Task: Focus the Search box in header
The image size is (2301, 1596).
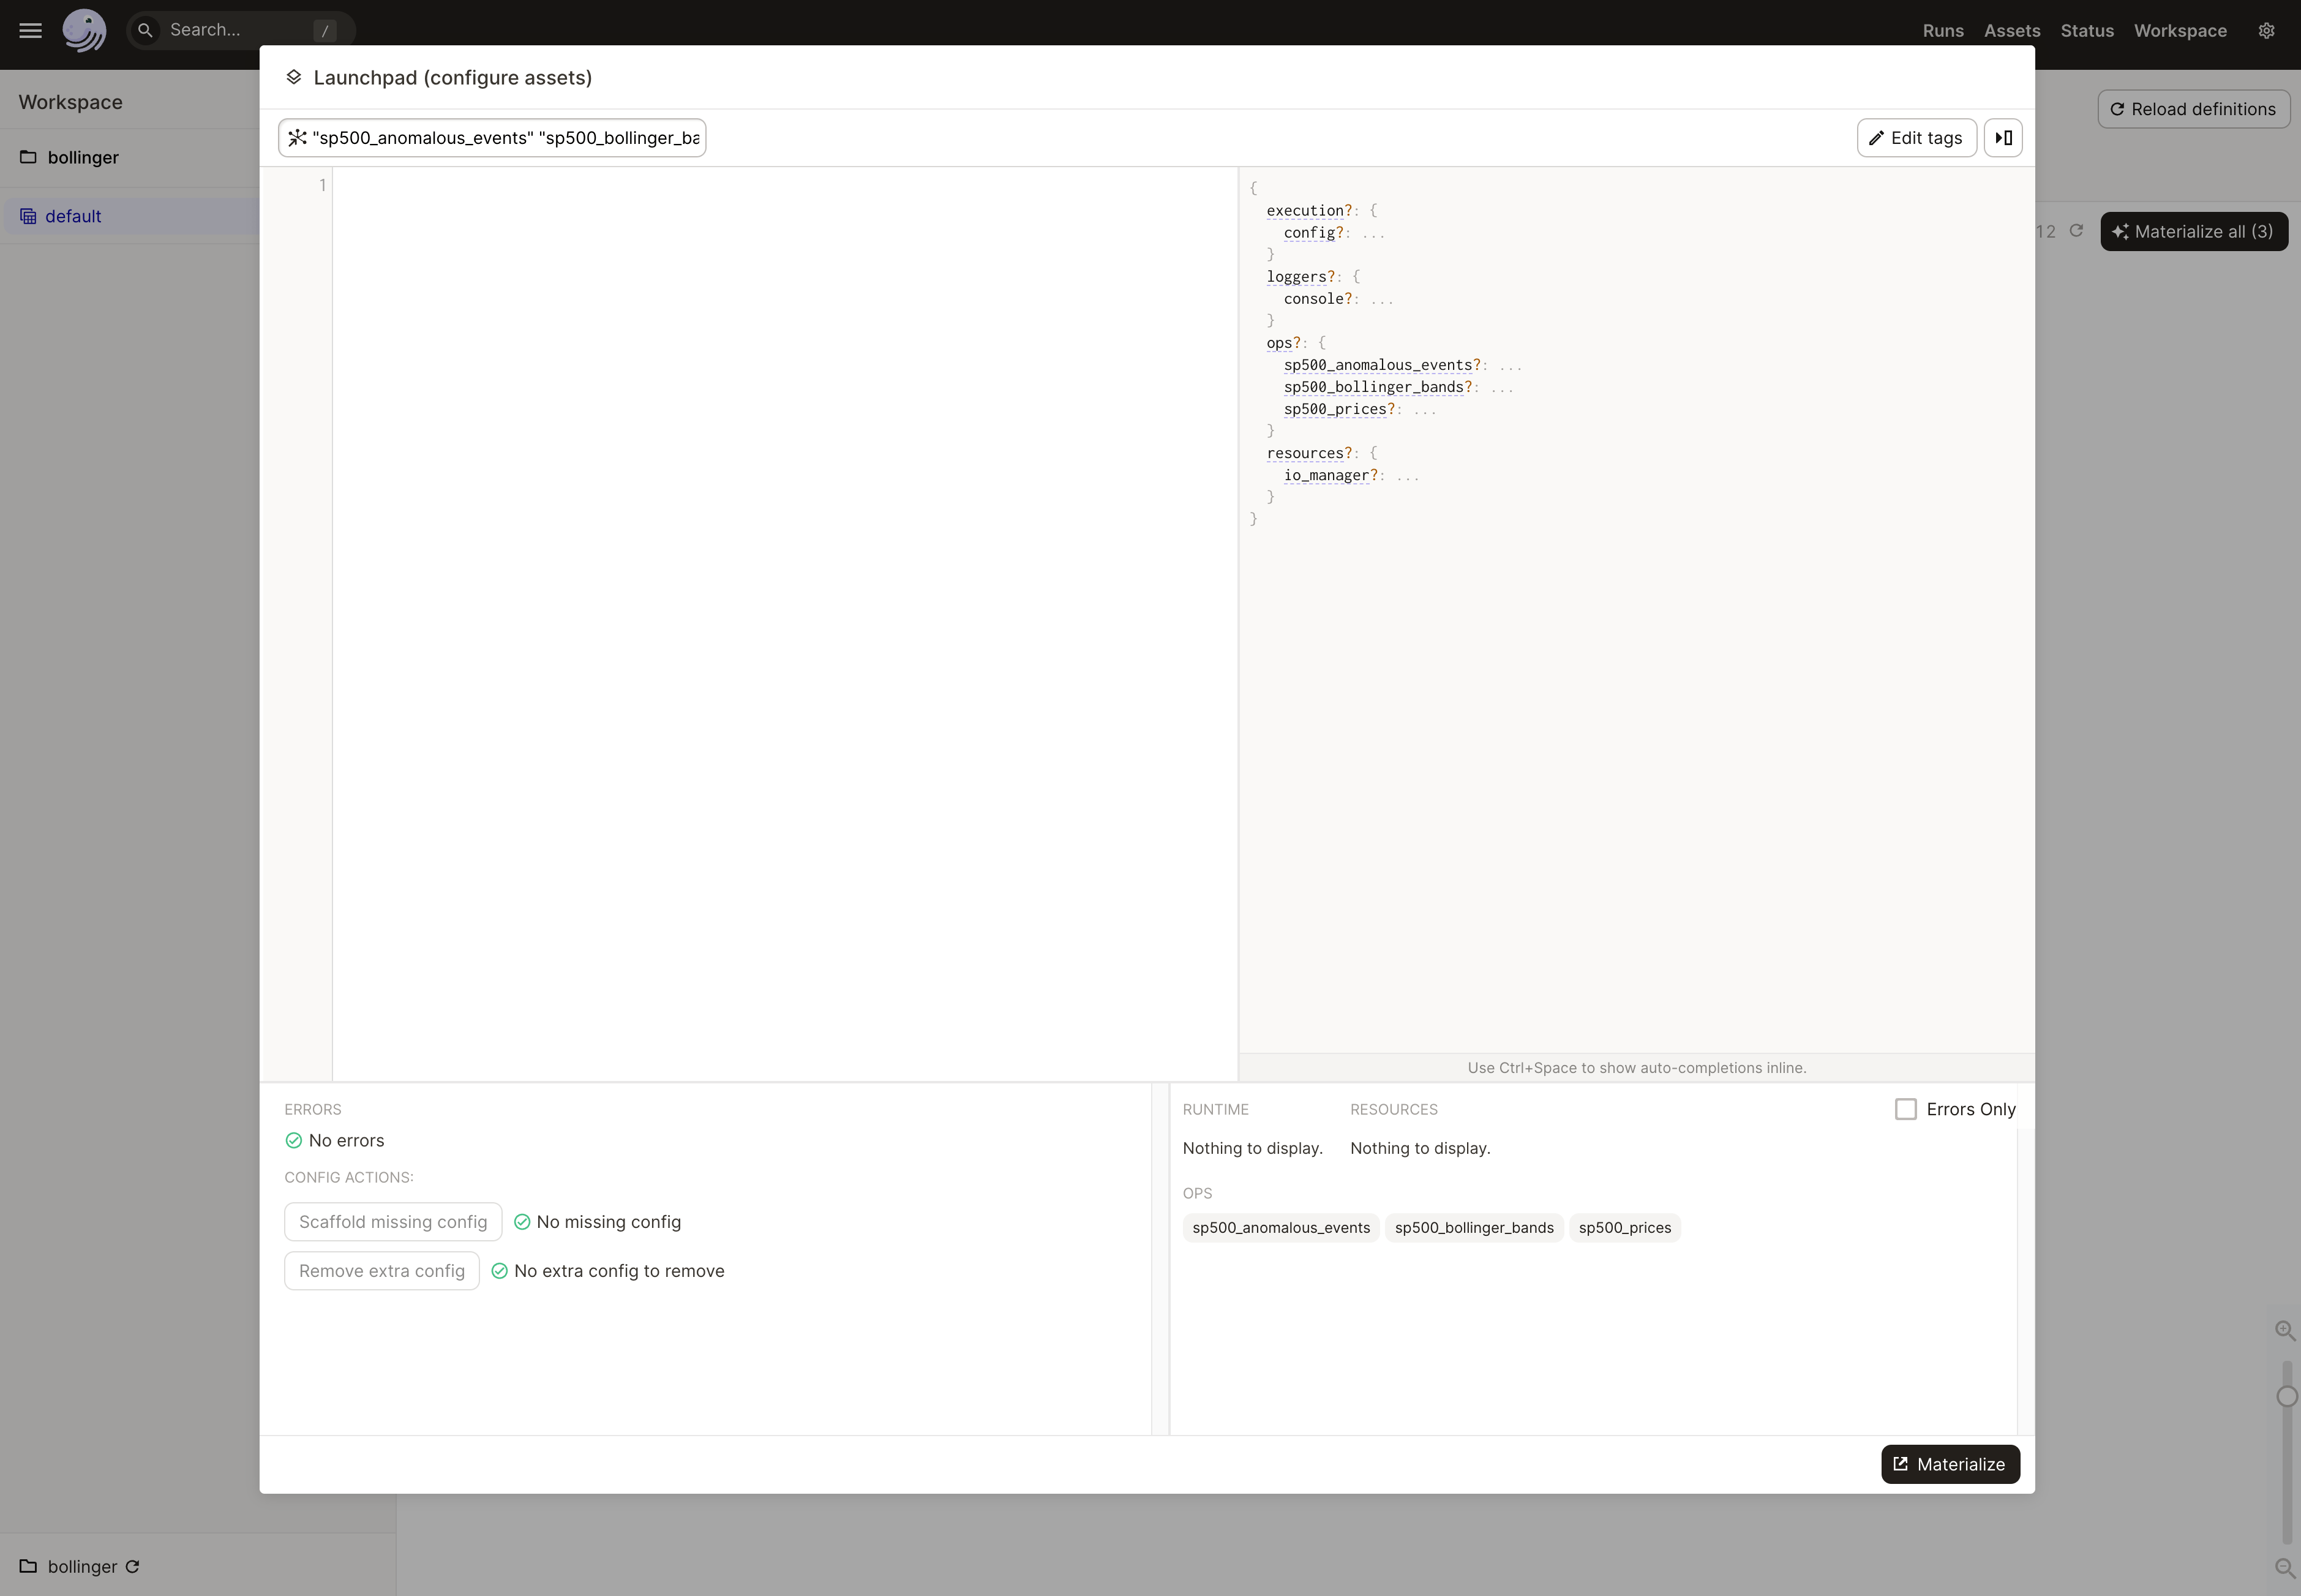Action: pos(240,30)
